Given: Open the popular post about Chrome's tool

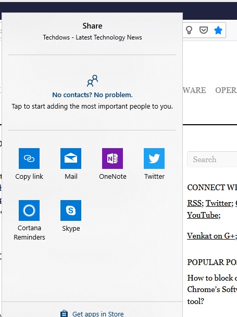Looking at the screenshot, I should [x=212, y=289].
